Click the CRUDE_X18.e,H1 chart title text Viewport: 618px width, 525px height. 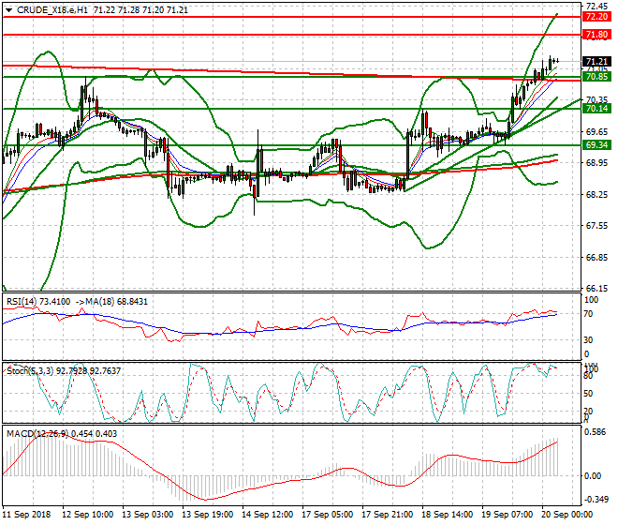(x=52, y=10)
